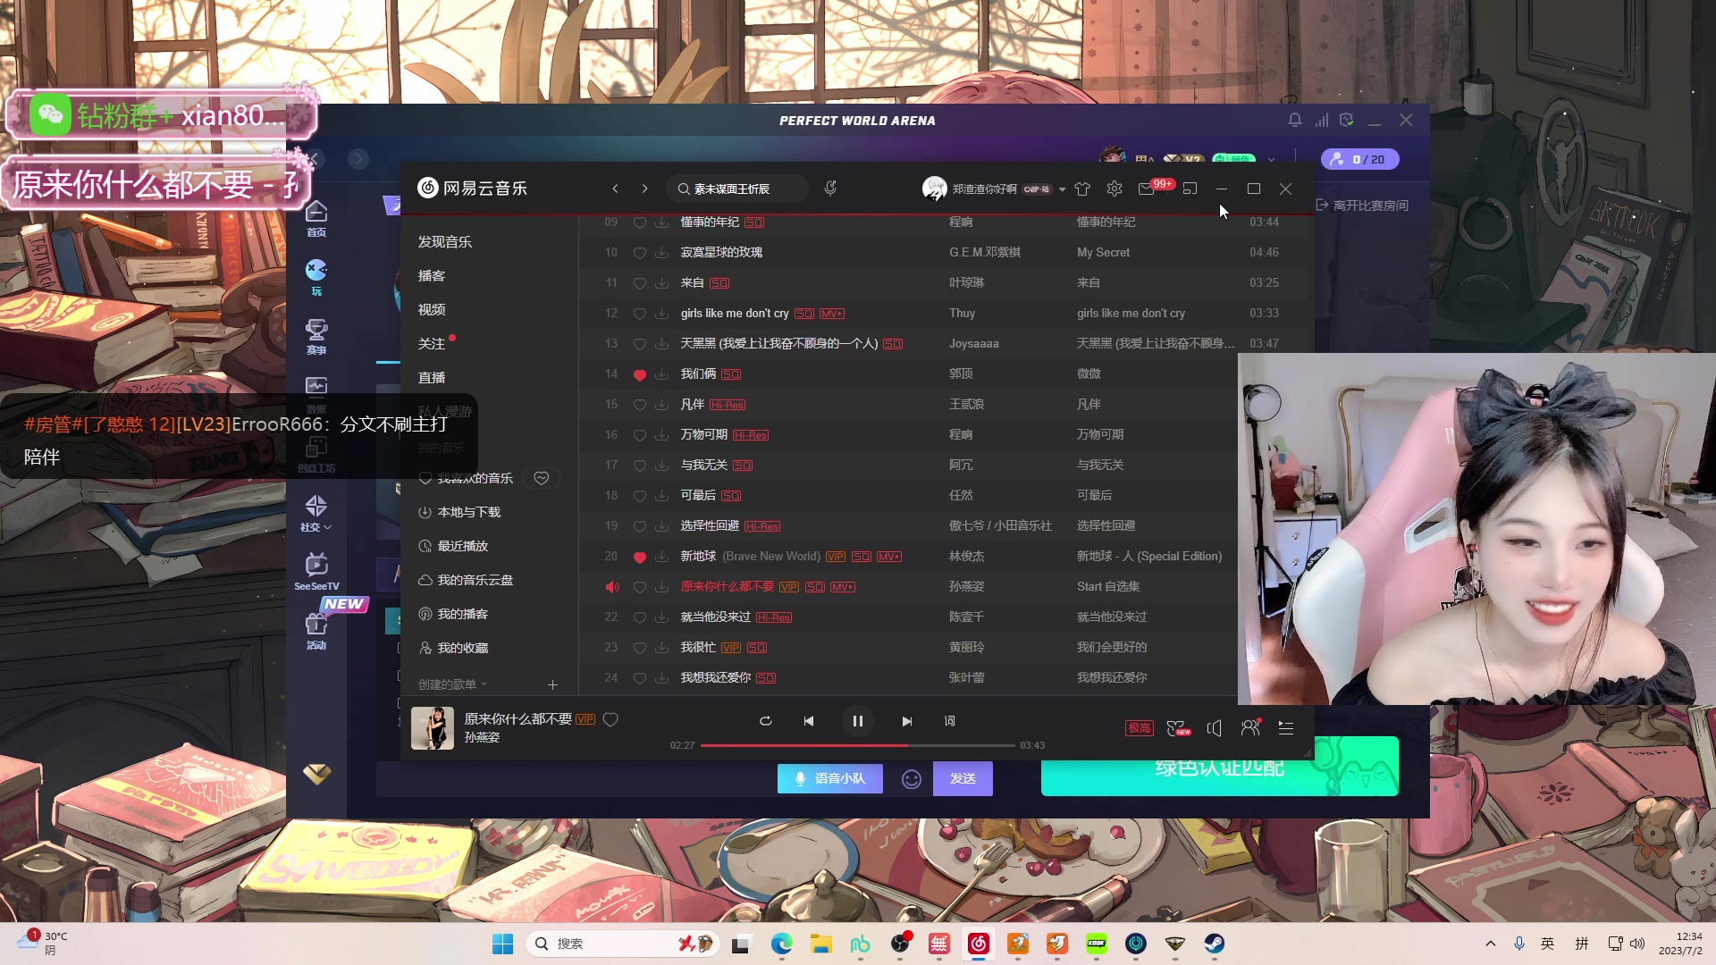Screen dimensions: 1716x965
Task: Like the currently playing song
Action: point(610,719)
